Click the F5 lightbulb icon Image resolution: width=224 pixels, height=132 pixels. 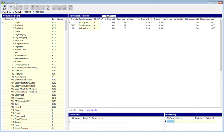click(32, 7)
